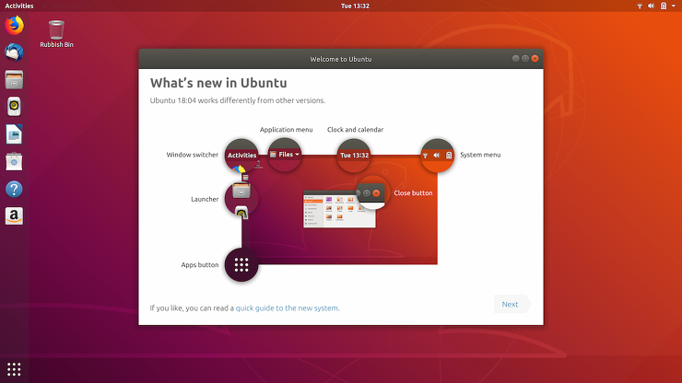Click the Files application menu circle in diagram
The width and height of the screenshot is (682, 383).
pos(285,155)
